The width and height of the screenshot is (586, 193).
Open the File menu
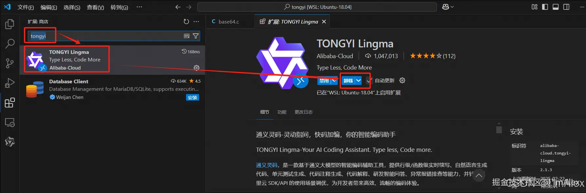point(26,7)
